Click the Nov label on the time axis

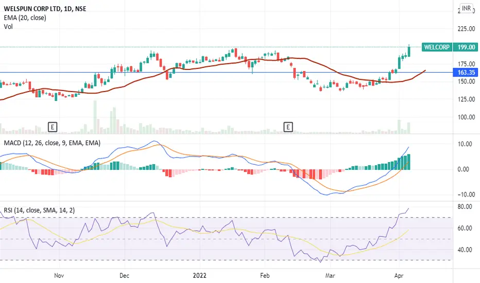coord(59,275)
